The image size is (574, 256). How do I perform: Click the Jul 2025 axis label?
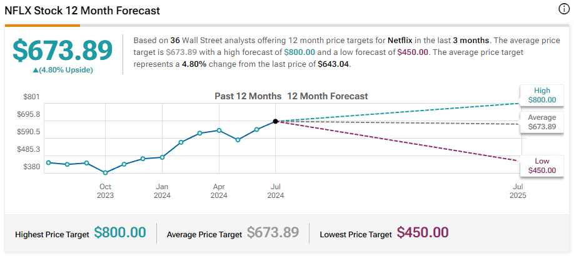[x=518, y=190]
